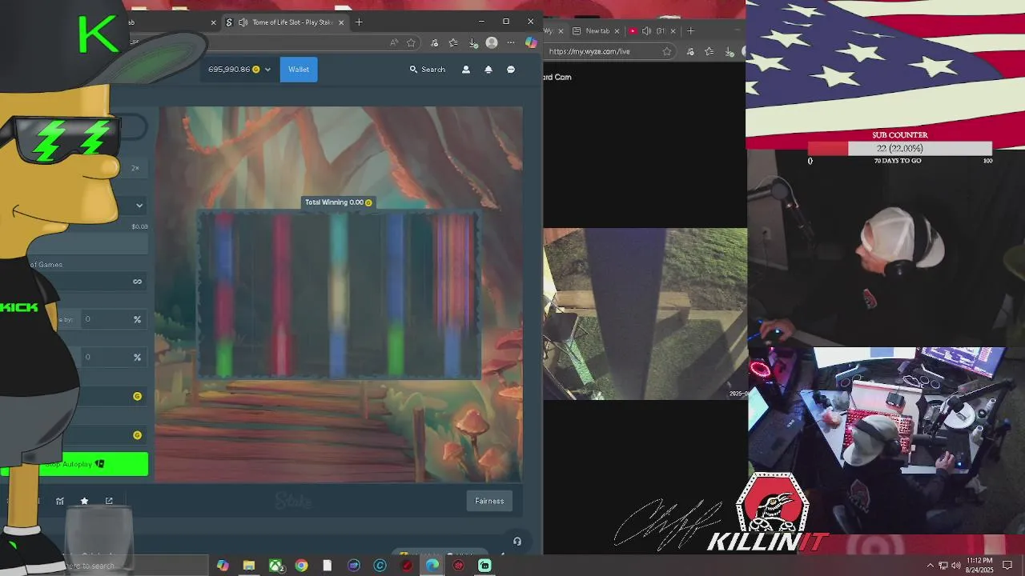Favorite the Stake page with star icon

pyautogui.click(x=411, y=42)
